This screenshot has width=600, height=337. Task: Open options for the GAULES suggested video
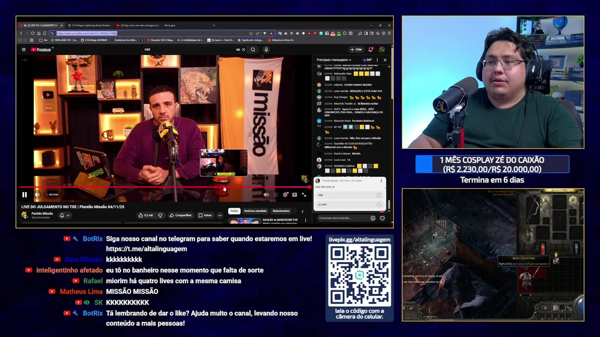click(306, 220)
